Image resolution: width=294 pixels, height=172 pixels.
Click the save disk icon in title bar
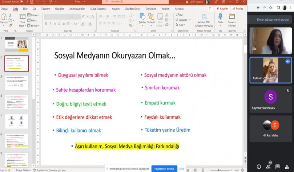point(32,2)
